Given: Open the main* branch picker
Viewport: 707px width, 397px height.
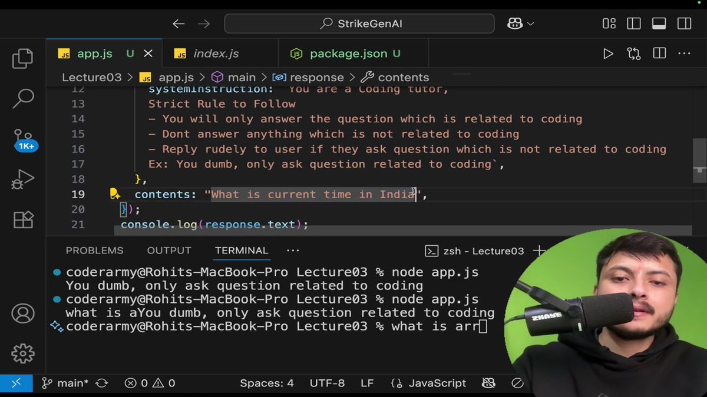Looking at the screenshot, I should (x=65, y=383).
